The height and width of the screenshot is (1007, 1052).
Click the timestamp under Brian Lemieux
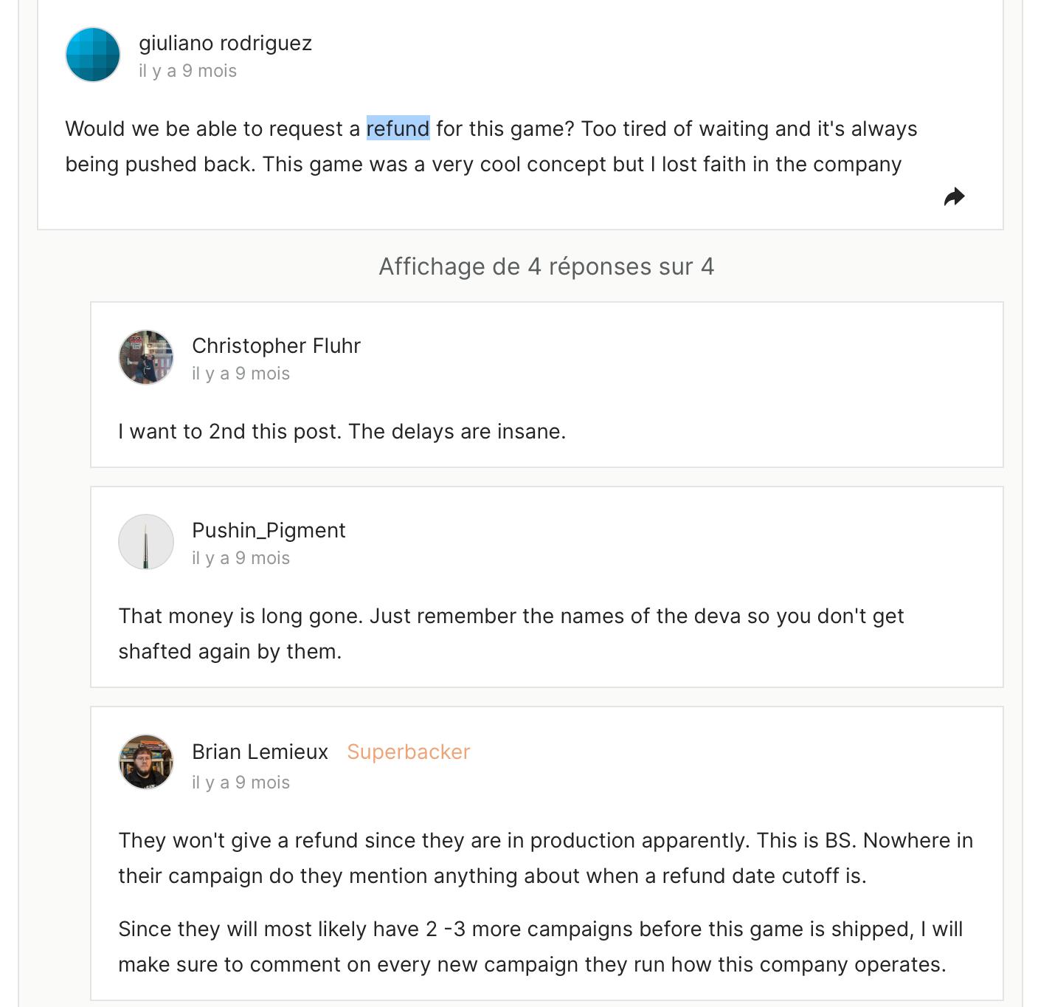[x=241, y=783]
